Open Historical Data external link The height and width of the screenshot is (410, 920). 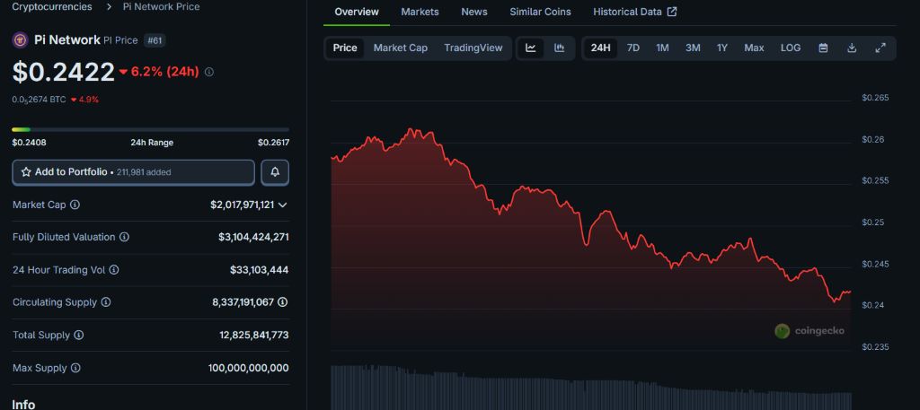point(635,12)
